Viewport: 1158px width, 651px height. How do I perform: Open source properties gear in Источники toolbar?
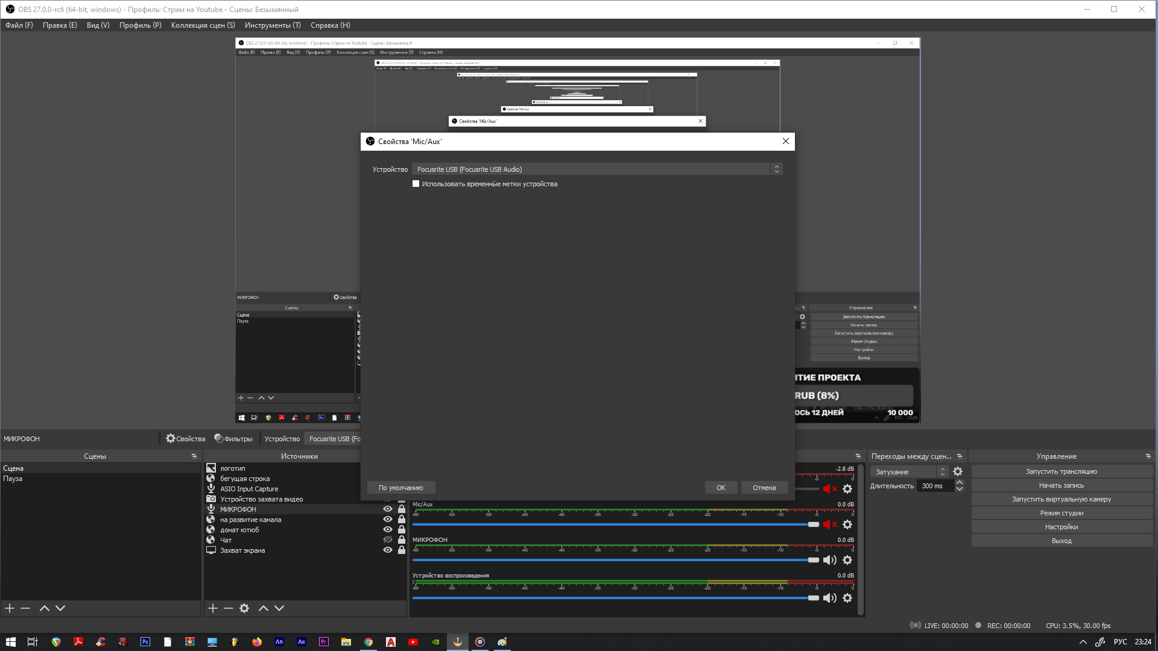(244, 608)
